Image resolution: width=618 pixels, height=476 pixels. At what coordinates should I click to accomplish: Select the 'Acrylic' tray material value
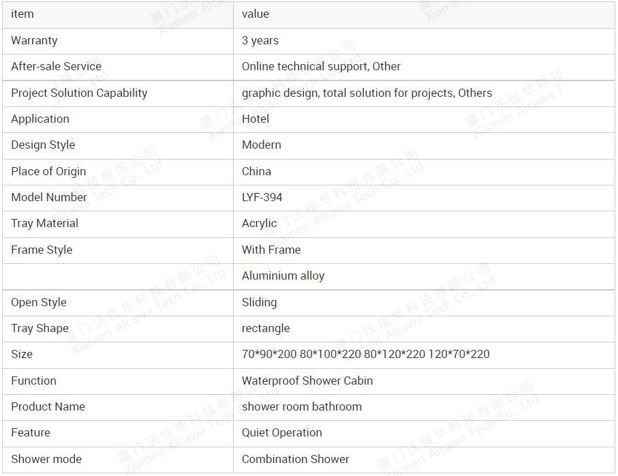[260, 224]
